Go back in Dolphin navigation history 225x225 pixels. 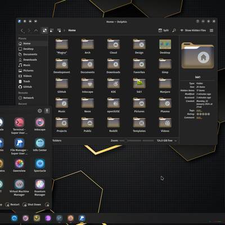click(x=22, y=30)
